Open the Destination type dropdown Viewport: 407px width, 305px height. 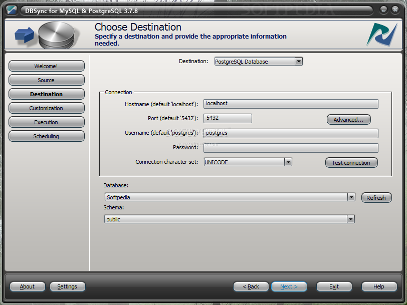point(299,62)
